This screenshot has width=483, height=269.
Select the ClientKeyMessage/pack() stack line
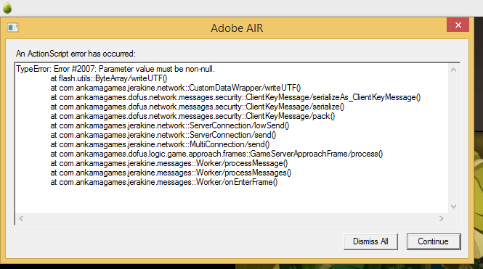click(x=192, y=116)
